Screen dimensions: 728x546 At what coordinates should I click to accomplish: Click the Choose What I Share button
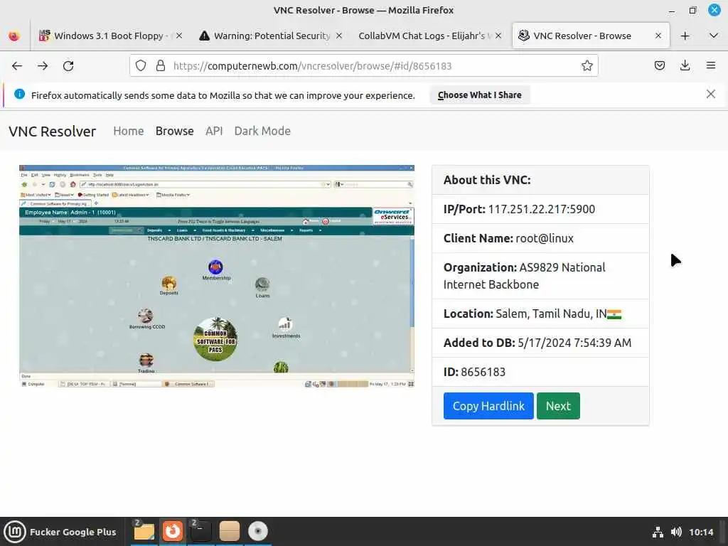480,95
